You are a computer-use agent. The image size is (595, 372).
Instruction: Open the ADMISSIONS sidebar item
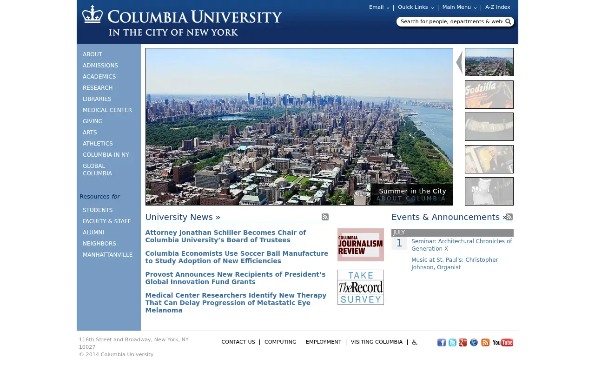[x=100, y=66]
